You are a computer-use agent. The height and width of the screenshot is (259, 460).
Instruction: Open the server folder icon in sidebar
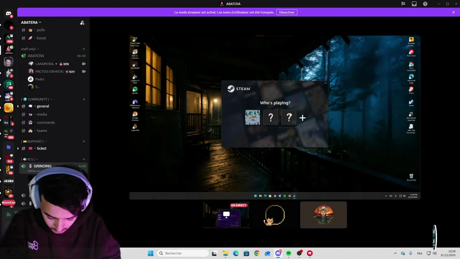[9, 147]
